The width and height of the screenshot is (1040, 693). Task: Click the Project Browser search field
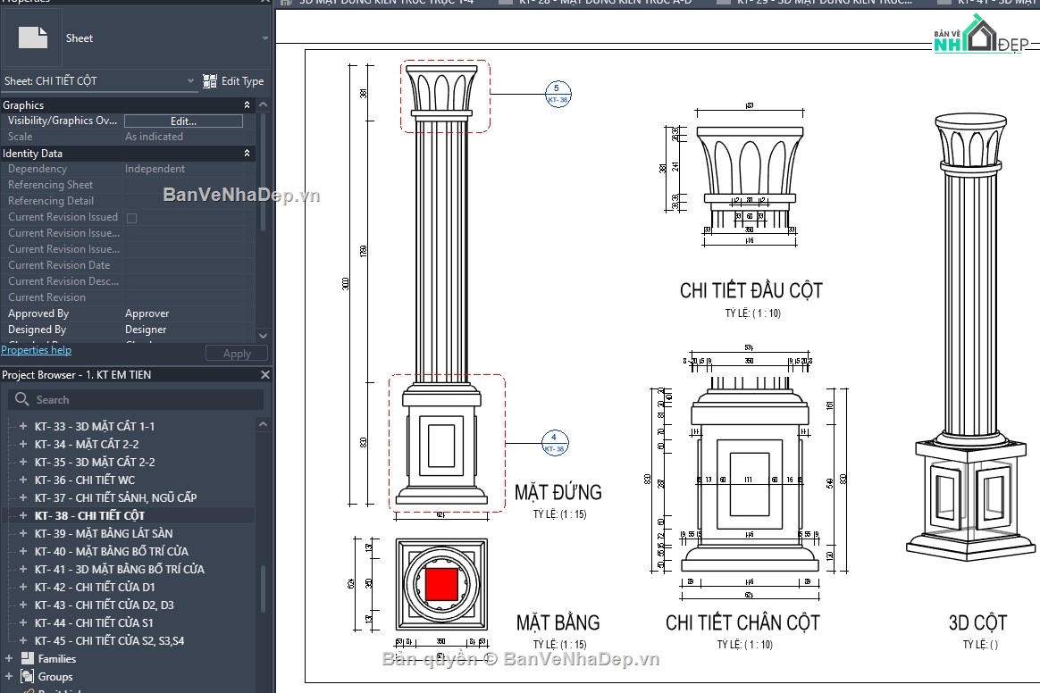pos(136,399)
